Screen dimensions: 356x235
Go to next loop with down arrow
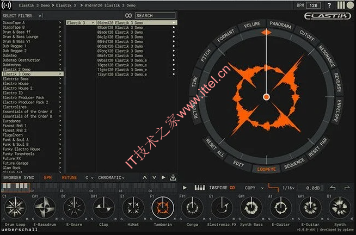click(154, 178)
